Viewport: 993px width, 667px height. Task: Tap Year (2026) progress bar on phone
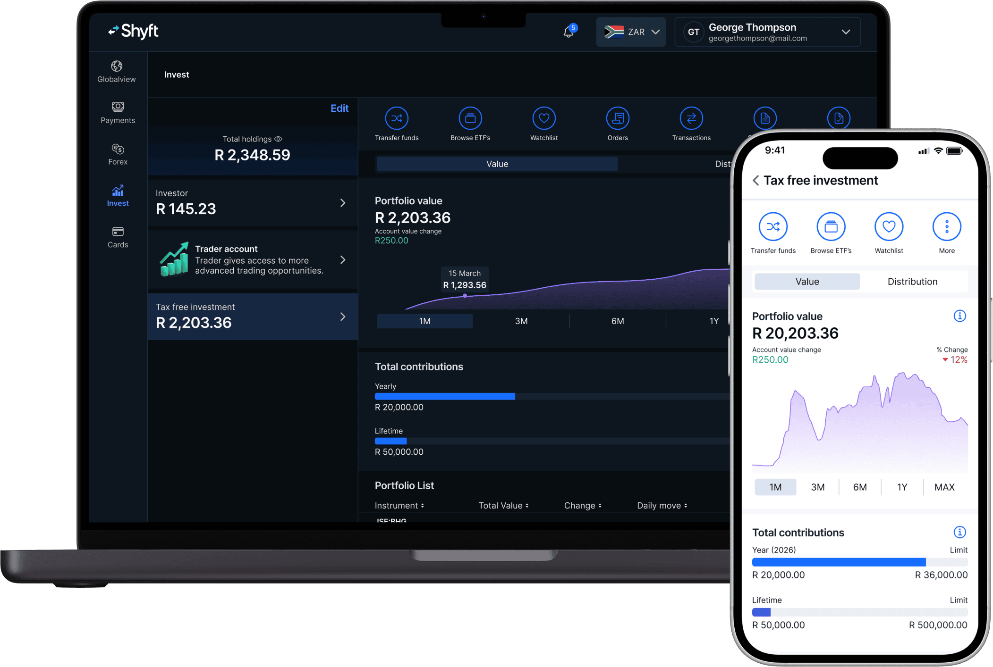[x=860, y=562]
